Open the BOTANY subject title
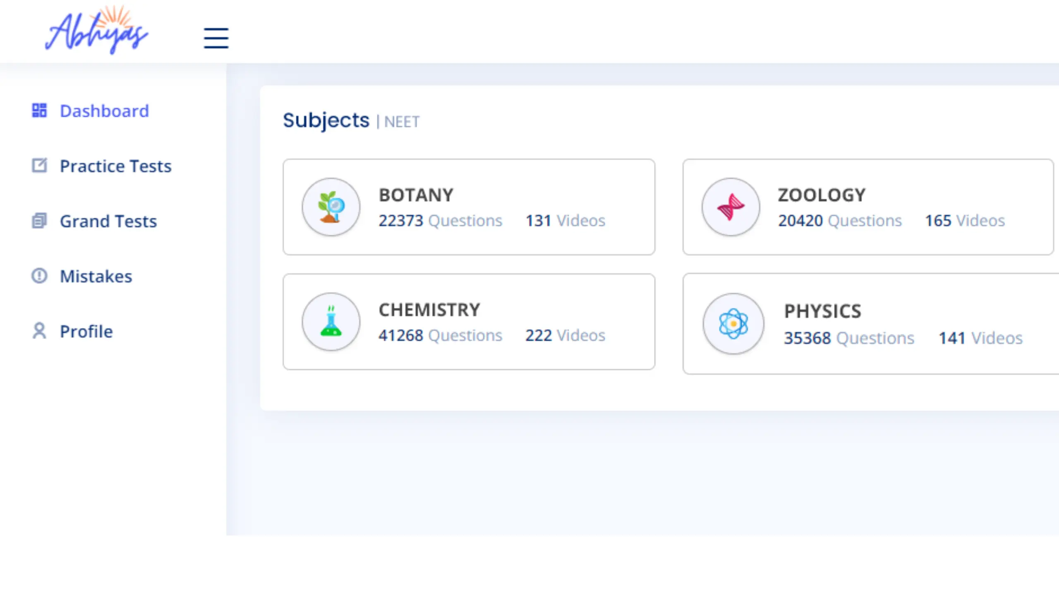Screen dimensions: 1059x595 [416, 195]
